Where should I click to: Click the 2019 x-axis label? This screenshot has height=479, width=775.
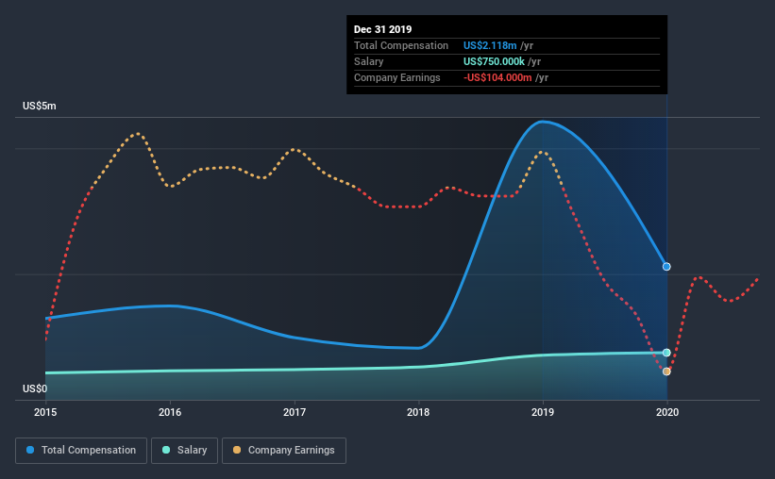pos(543,412)
